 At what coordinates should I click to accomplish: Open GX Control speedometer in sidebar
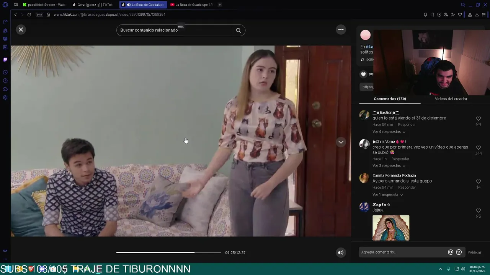(x=5, y=22)
